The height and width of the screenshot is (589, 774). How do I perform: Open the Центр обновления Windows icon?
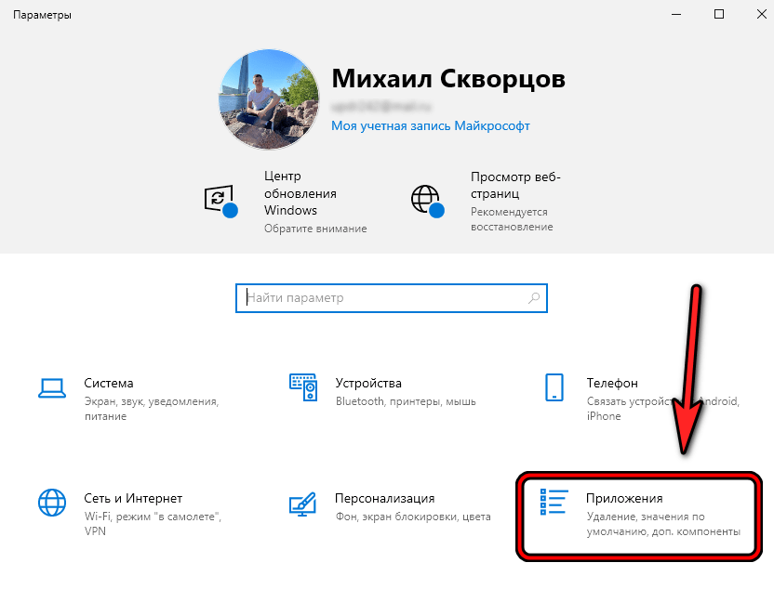[x=220, y=196]
